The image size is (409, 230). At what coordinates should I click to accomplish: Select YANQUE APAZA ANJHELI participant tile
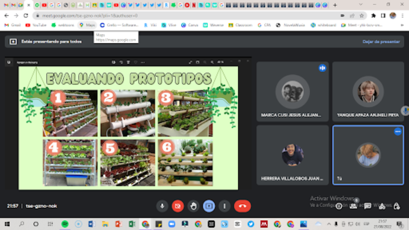click(x=368, y=92)
